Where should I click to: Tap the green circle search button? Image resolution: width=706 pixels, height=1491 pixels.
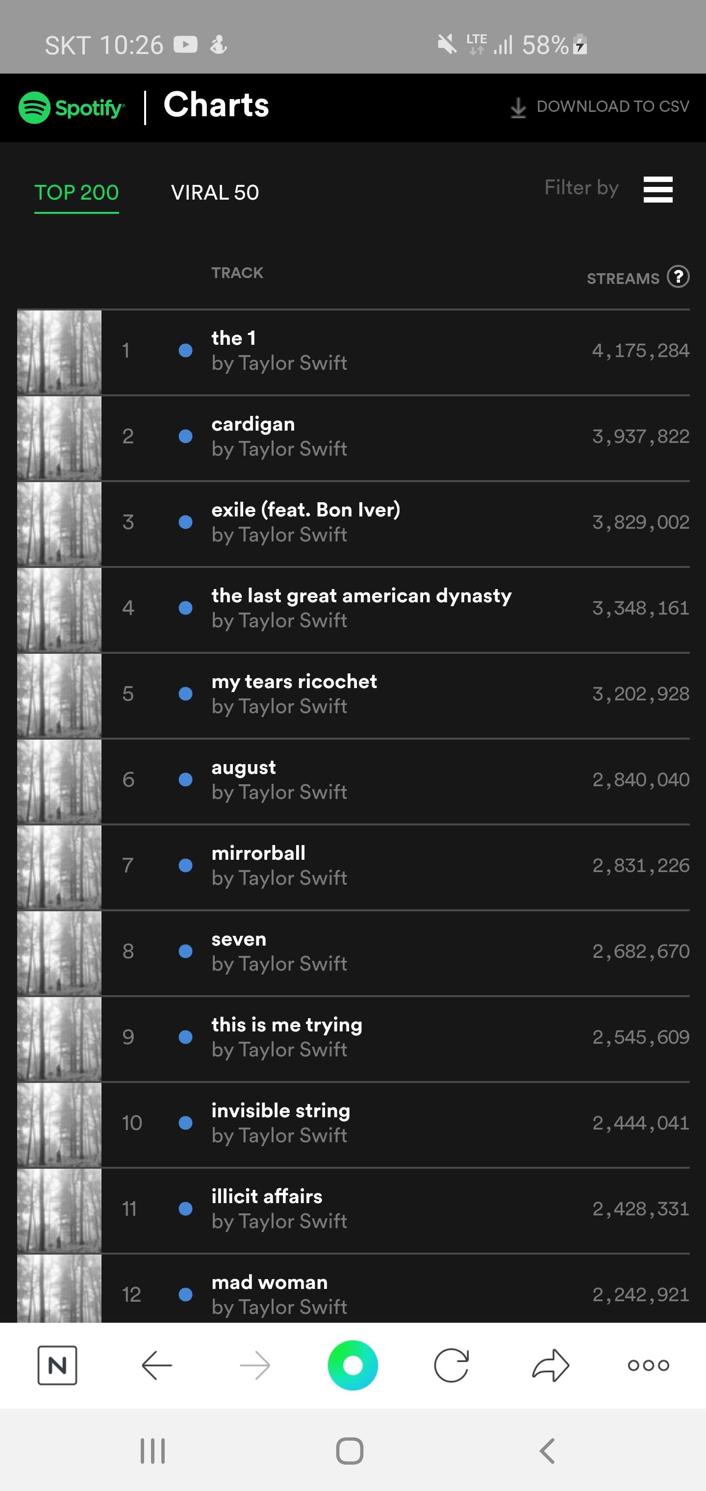click(353, 1365)
